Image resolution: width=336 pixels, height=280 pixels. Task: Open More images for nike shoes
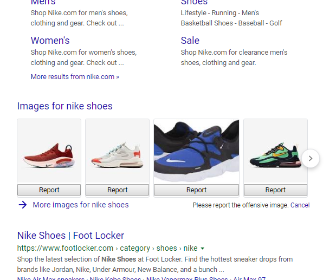81,205
